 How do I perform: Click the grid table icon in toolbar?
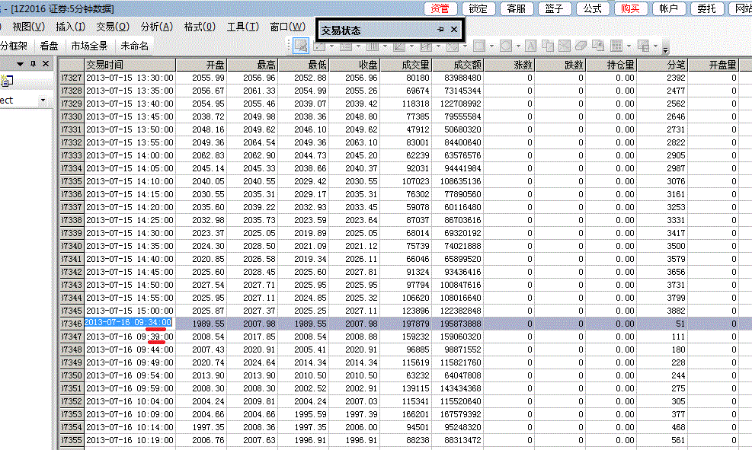[x=616, y=46]
